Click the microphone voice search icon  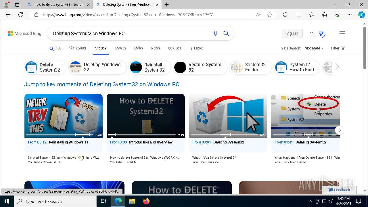(215, 34)
